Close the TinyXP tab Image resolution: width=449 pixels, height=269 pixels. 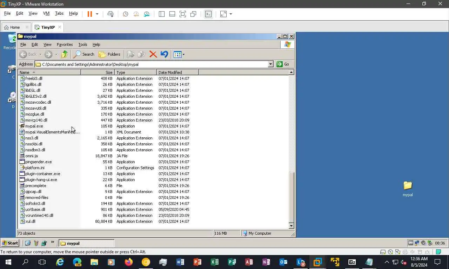60,27
